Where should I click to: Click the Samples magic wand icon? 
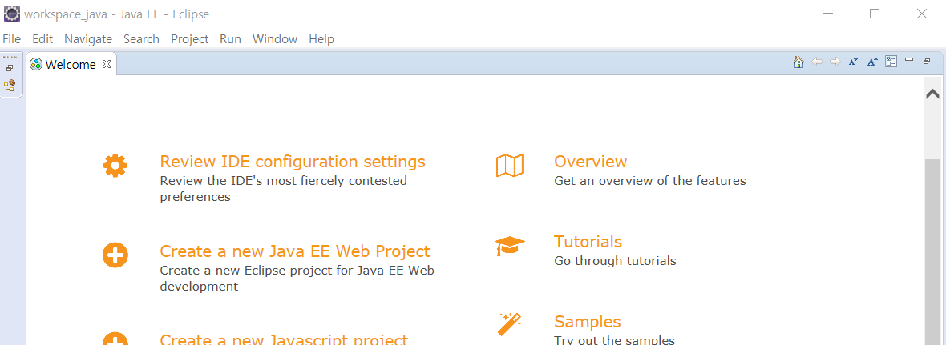click(x=510, y=324)
